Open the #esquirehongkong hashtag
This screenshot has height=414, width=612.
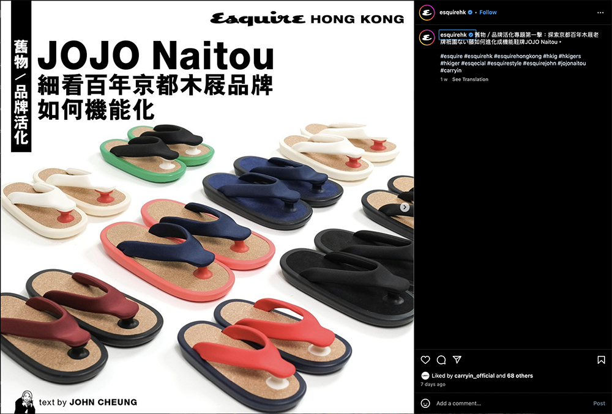coord(518,56)
